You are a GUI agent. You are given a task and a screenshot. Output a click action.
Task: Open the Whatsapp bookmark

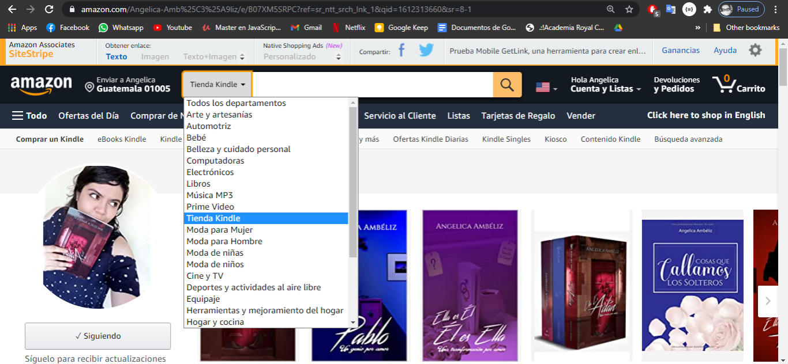(x=121, y=28)
